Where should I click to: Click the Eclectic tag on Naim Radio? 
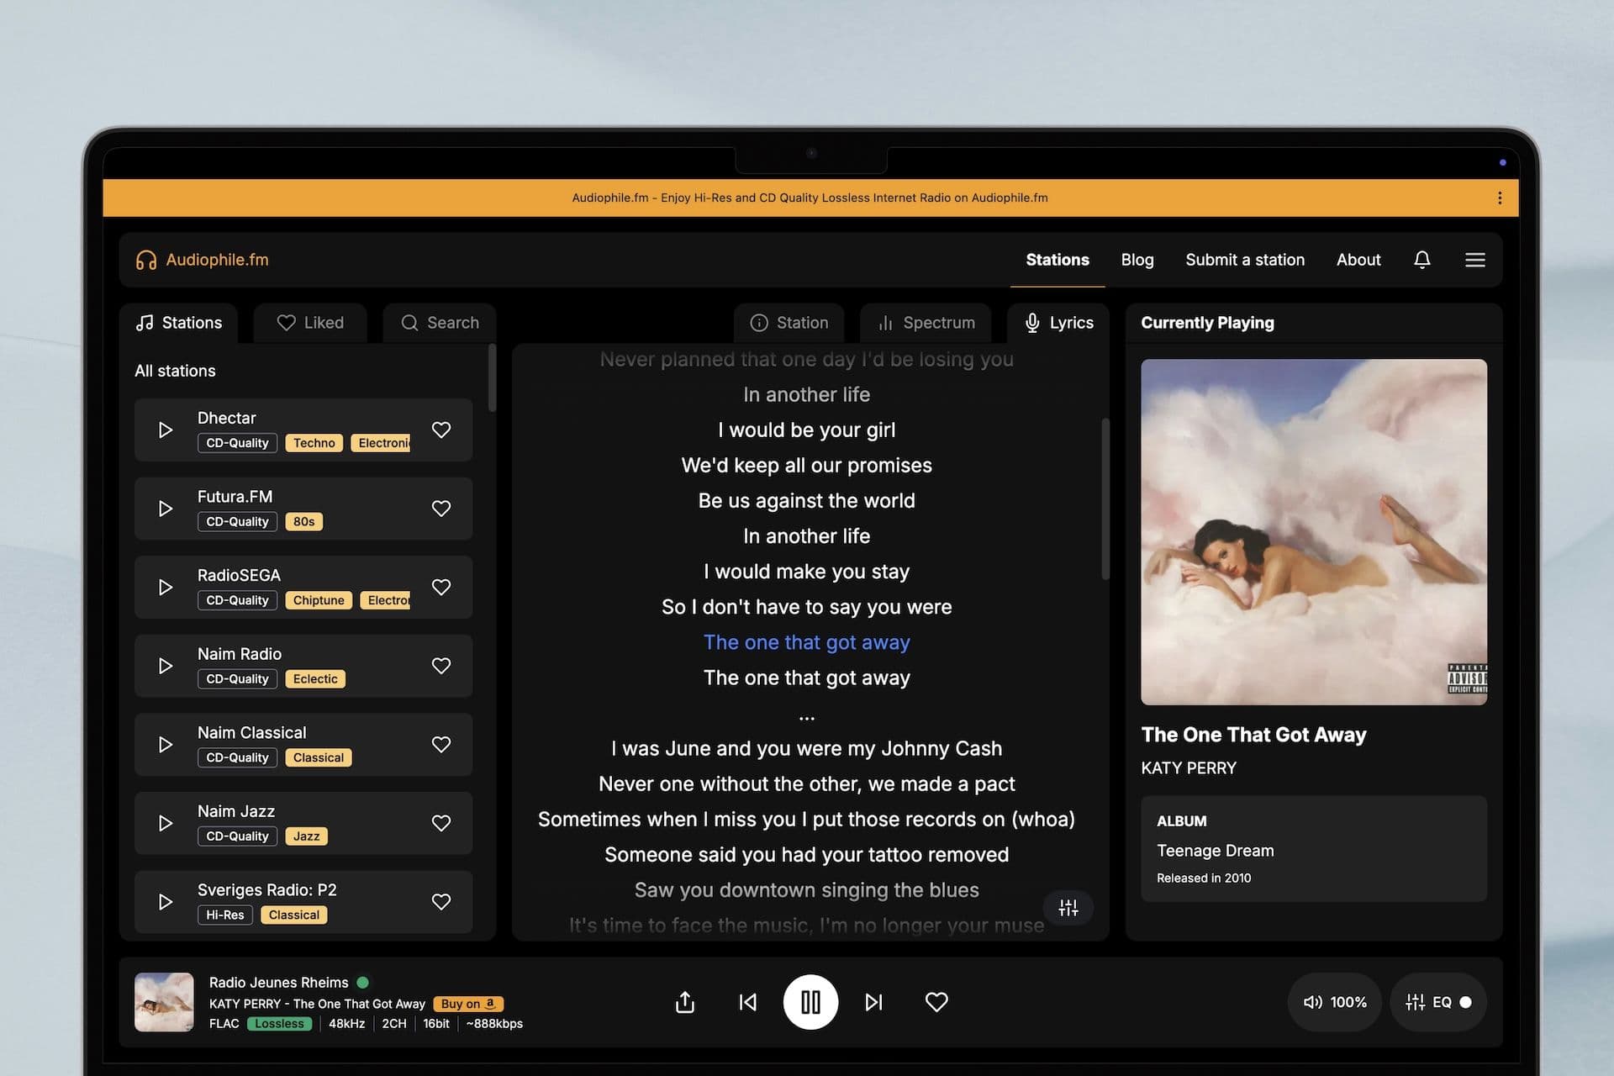click(x=315, y=679)
